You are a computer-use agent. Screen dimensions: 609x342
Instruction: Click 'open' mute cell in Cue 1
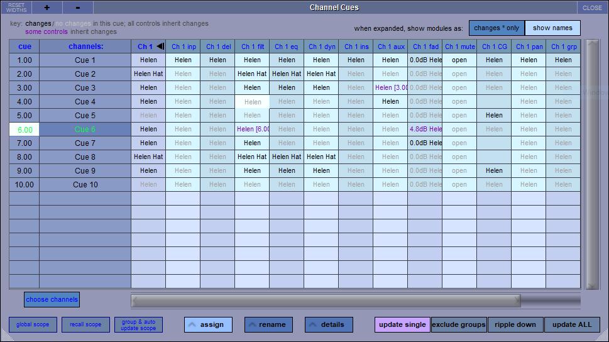click(459, 60)
